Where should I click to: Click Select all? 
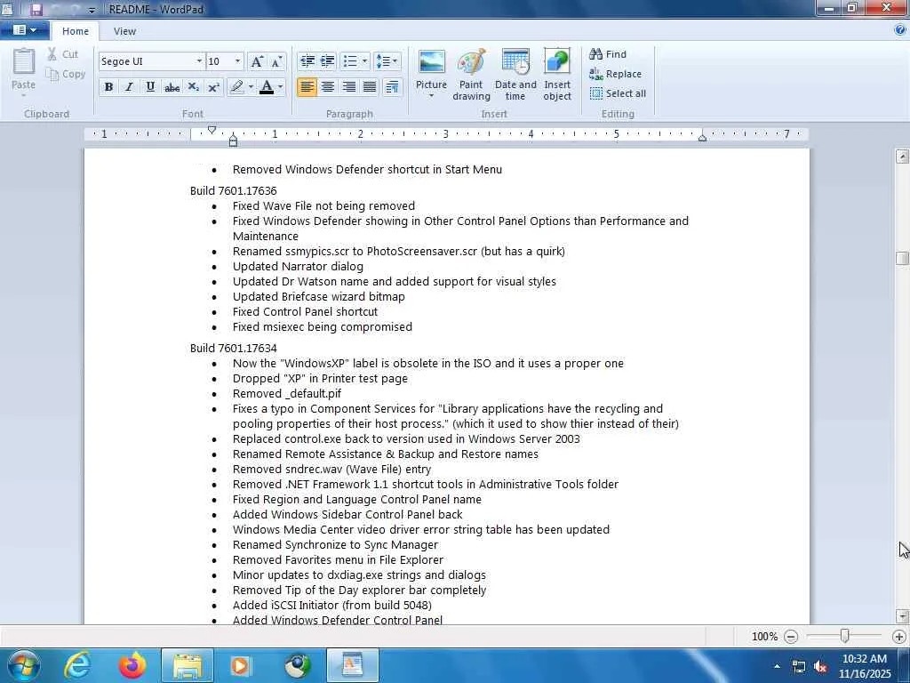618,93
